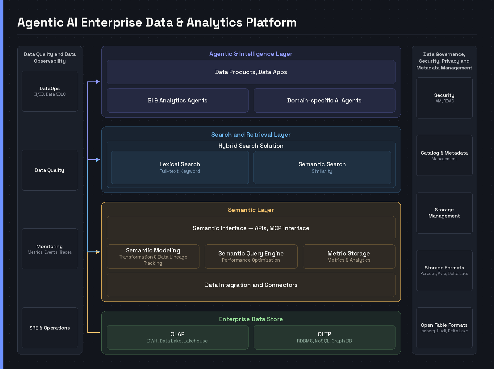
Task: Select the BI & Analytics Agents block
Action: click(x=178, y=101)
